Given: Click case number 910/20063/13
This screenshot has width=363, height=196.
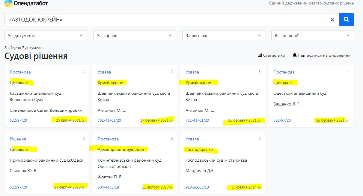Looking at the screenshot, I should 197,187.
